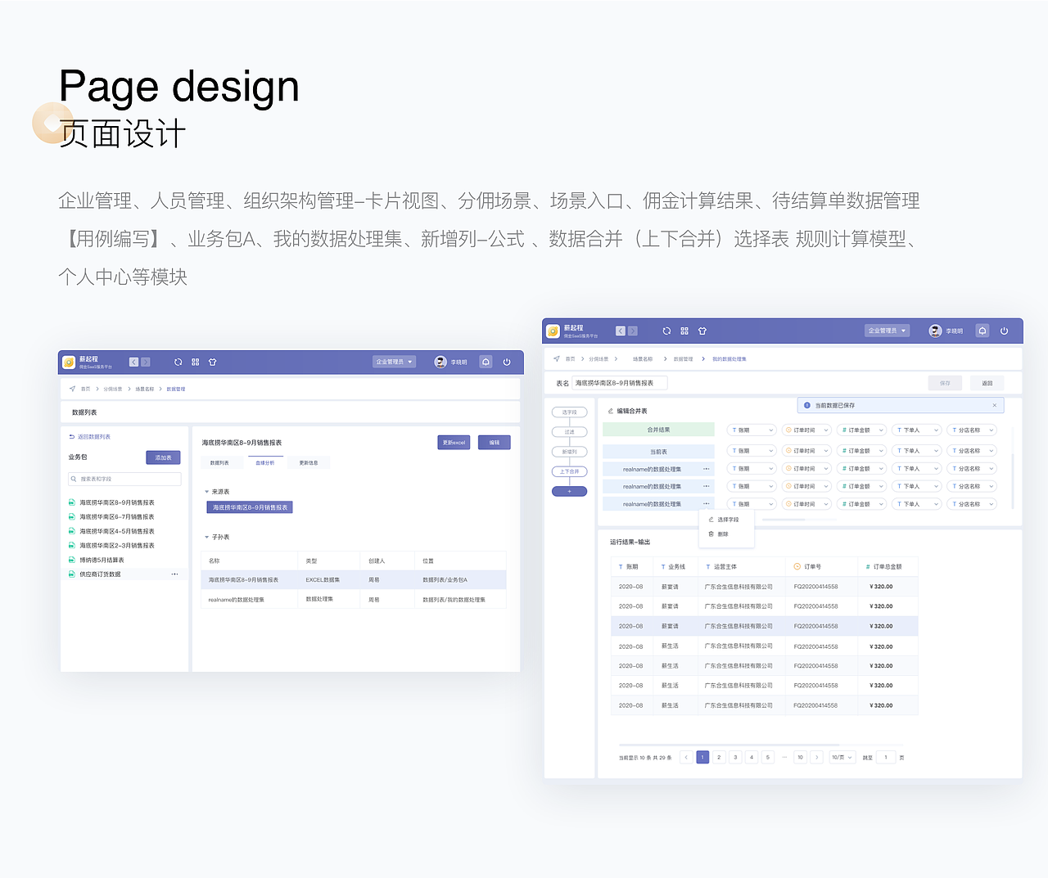This screenshot has width=1048, height=878.
Task: Click the 返回 button in merge editor
Action: click(987, 383)
